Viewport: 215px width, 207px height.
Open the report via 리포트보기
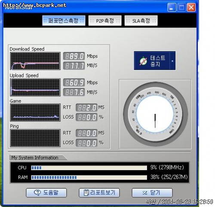(99, 193)
